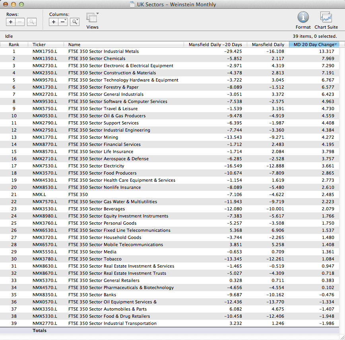Viewport: 345px width, 340px height.
Task: Click the Rows search magnifier icon
Action: [x=32, y=22]
